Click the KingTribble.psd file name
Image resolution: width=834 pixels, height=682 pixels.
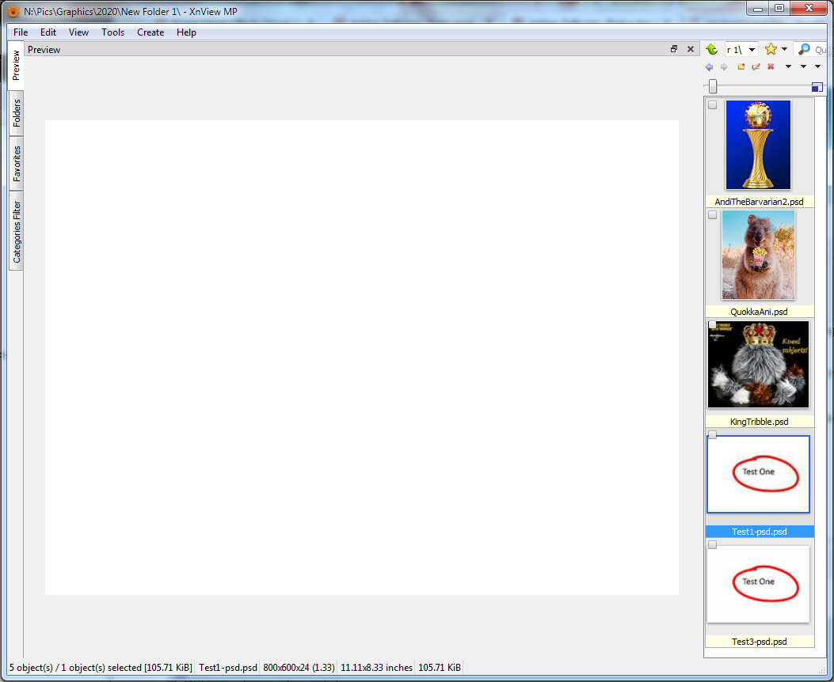[x=759, y=422]
